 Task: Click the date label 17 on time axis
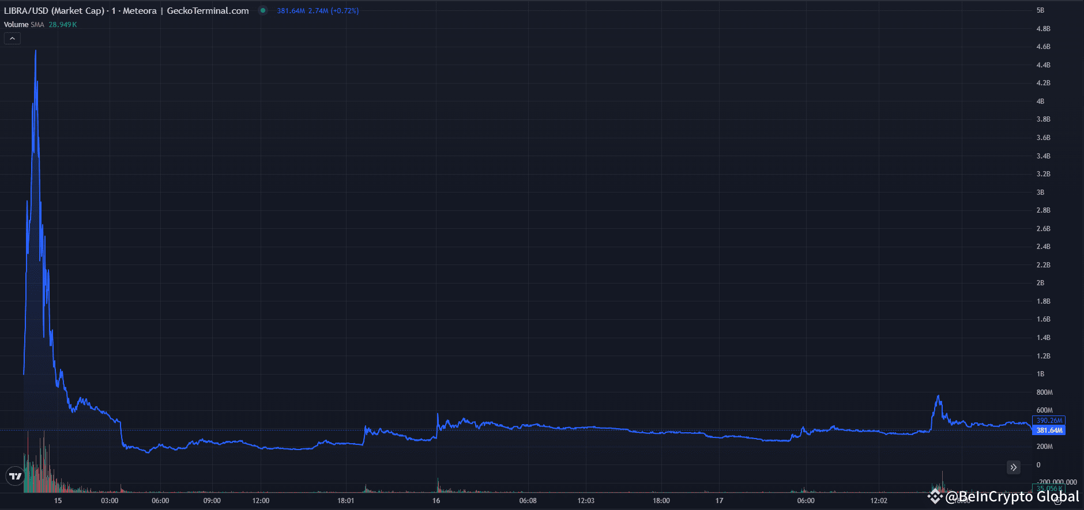(719, 501)
